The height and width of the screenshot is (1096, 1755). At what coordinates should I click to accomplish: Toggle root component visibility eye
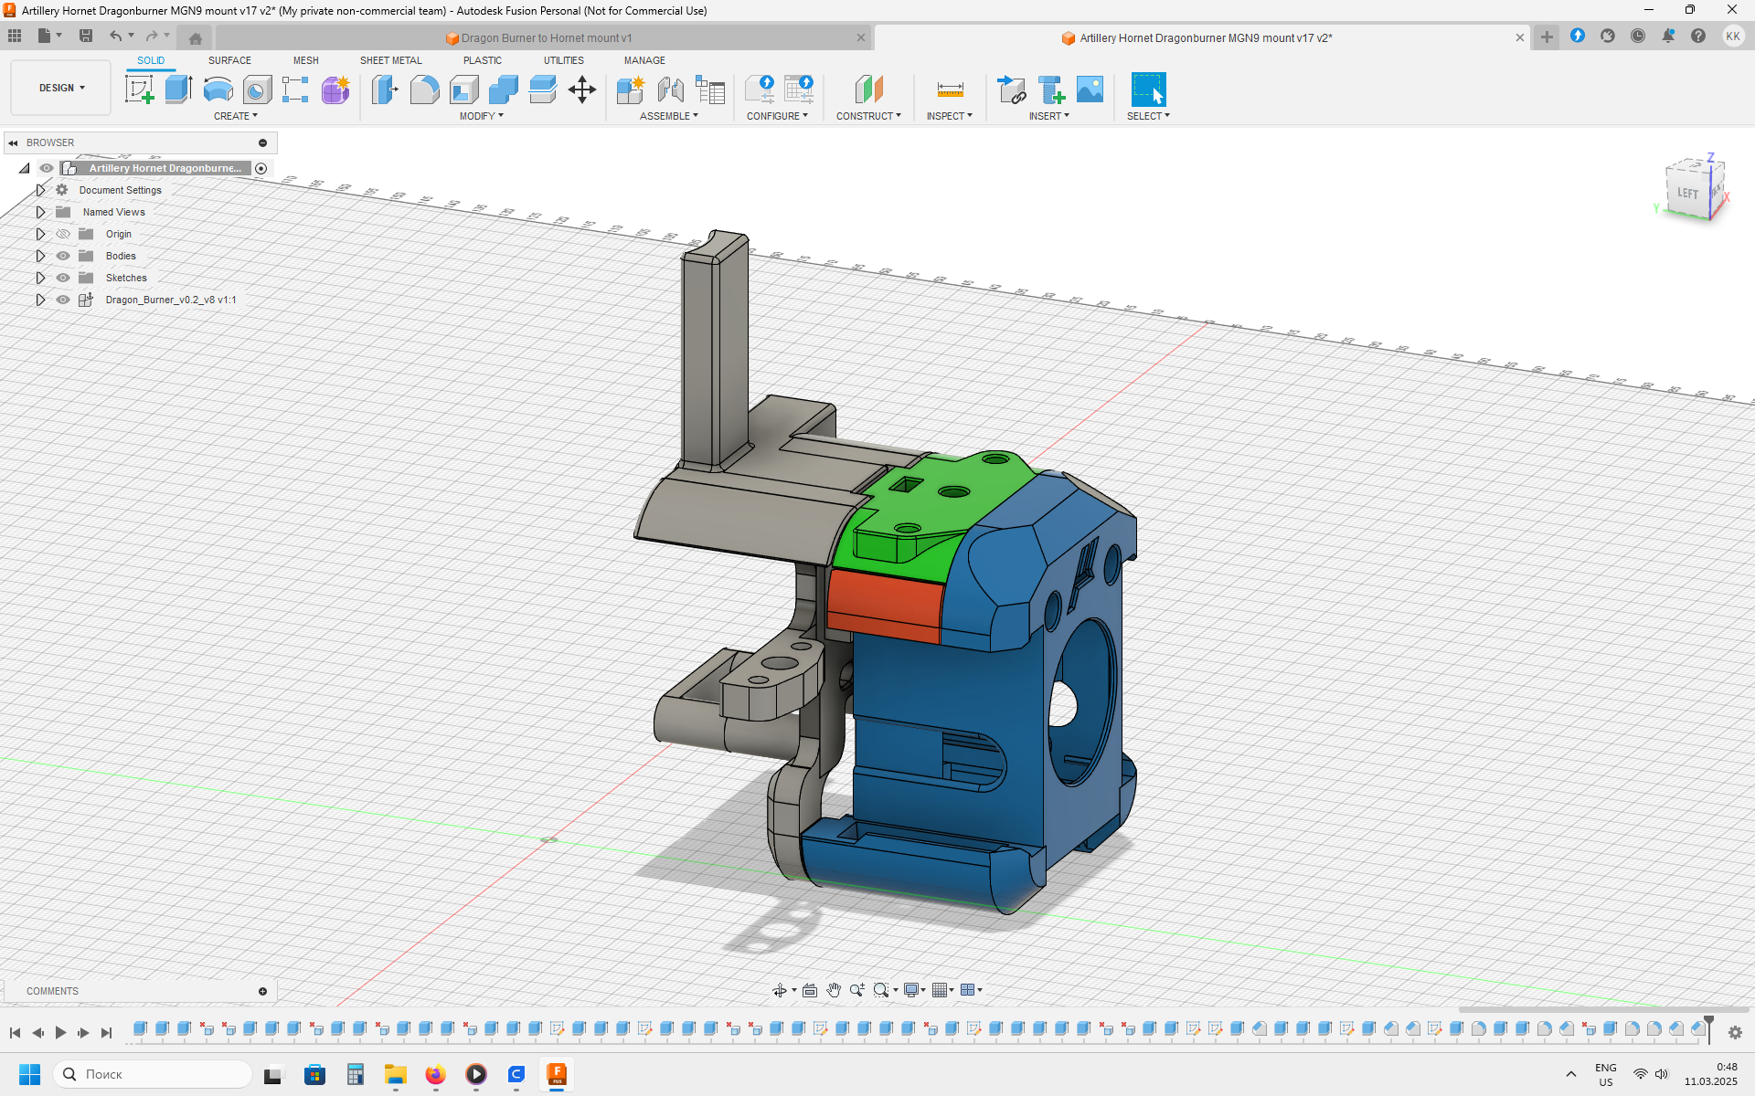point(47,168)
